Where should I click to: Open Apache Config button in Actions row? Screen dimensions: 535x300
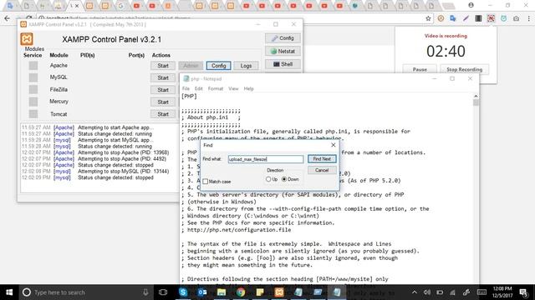(x=218, y=66)
